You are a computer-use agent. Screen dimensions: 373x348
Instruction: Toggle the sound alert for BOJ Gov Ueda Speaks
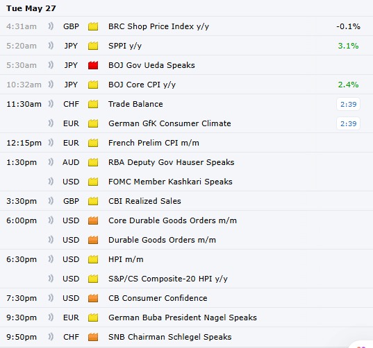[51, 64]
